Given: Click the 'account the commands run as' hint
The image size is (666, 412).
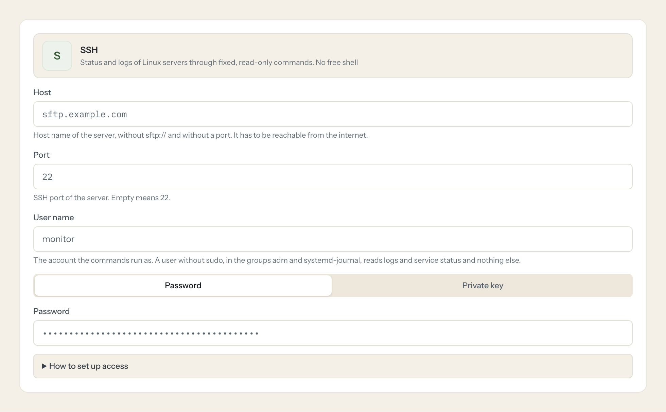Looking at the screenshot, I should coord(277,260).
